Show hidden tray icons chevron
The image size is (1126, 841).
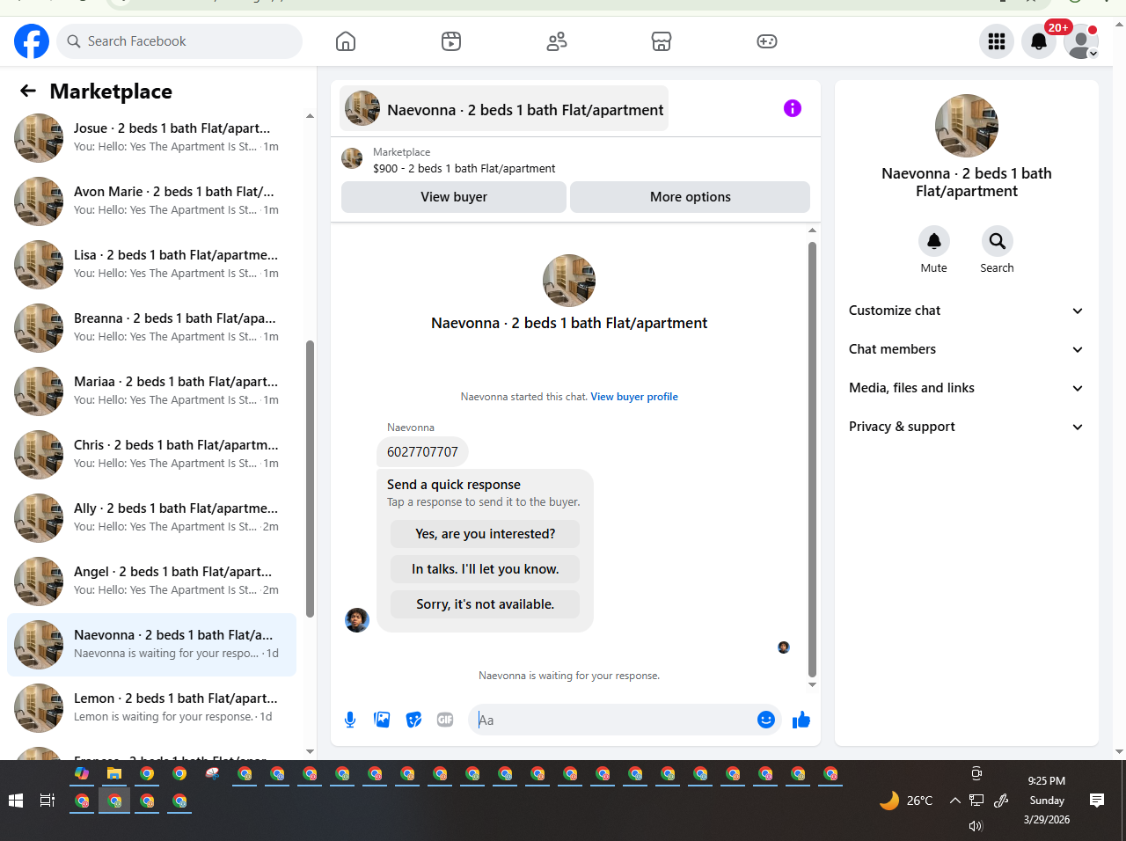954,801
